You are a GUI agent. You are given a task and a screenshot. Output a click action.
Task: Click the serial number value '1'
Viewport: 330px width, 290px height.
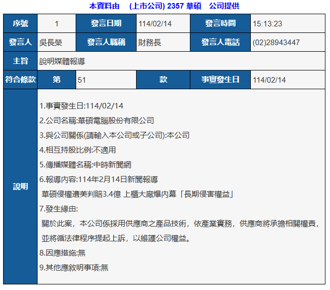point(57,23)
